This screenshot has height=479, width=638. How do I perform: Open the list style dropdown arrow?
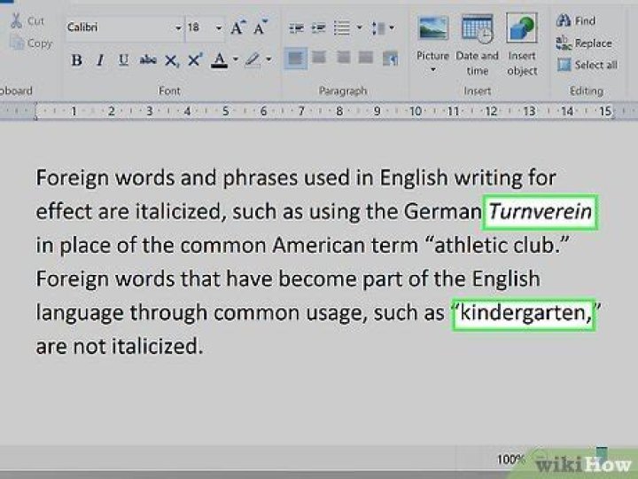(x=359, y=27)
